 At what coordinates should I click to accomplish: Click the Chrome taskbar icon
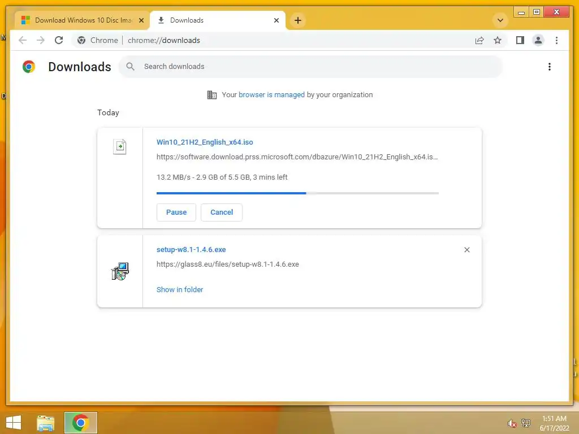[x=81, y=423]
